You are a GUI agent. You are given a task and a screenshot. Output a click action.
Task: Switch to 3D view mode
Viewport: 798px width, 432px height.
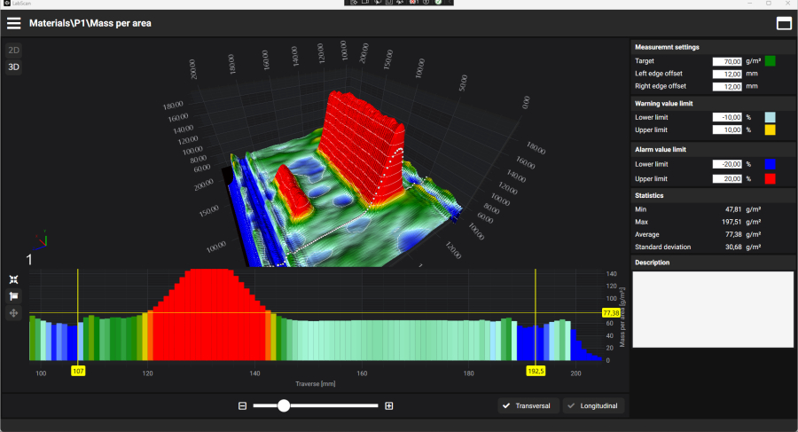tap(14, 67)
